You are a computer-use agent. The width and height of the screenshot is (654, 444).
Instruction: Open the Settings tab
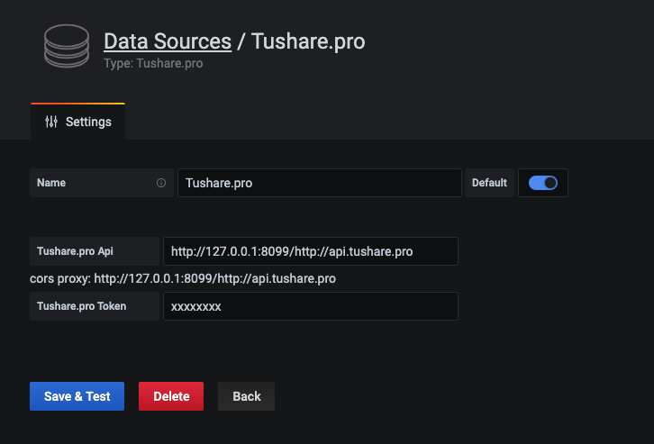[78, 122]
